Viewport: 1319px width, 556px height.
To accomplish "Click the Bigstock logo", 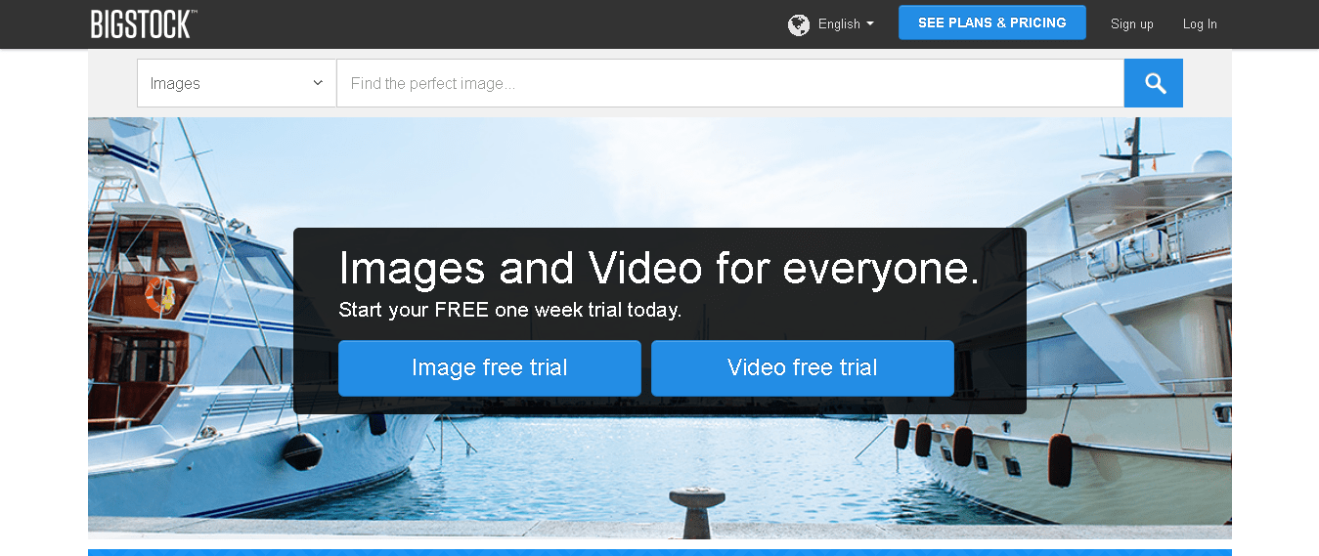I will (144, 23).
